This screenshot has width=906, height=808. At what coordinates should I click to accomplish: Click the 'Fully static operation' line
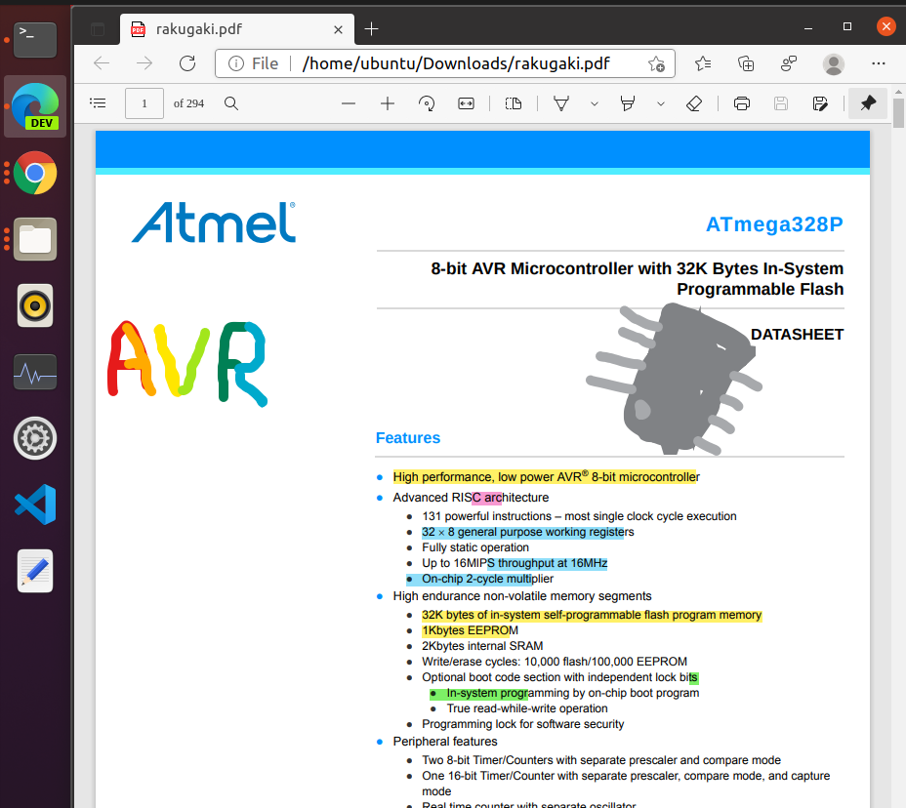point(475,547)
